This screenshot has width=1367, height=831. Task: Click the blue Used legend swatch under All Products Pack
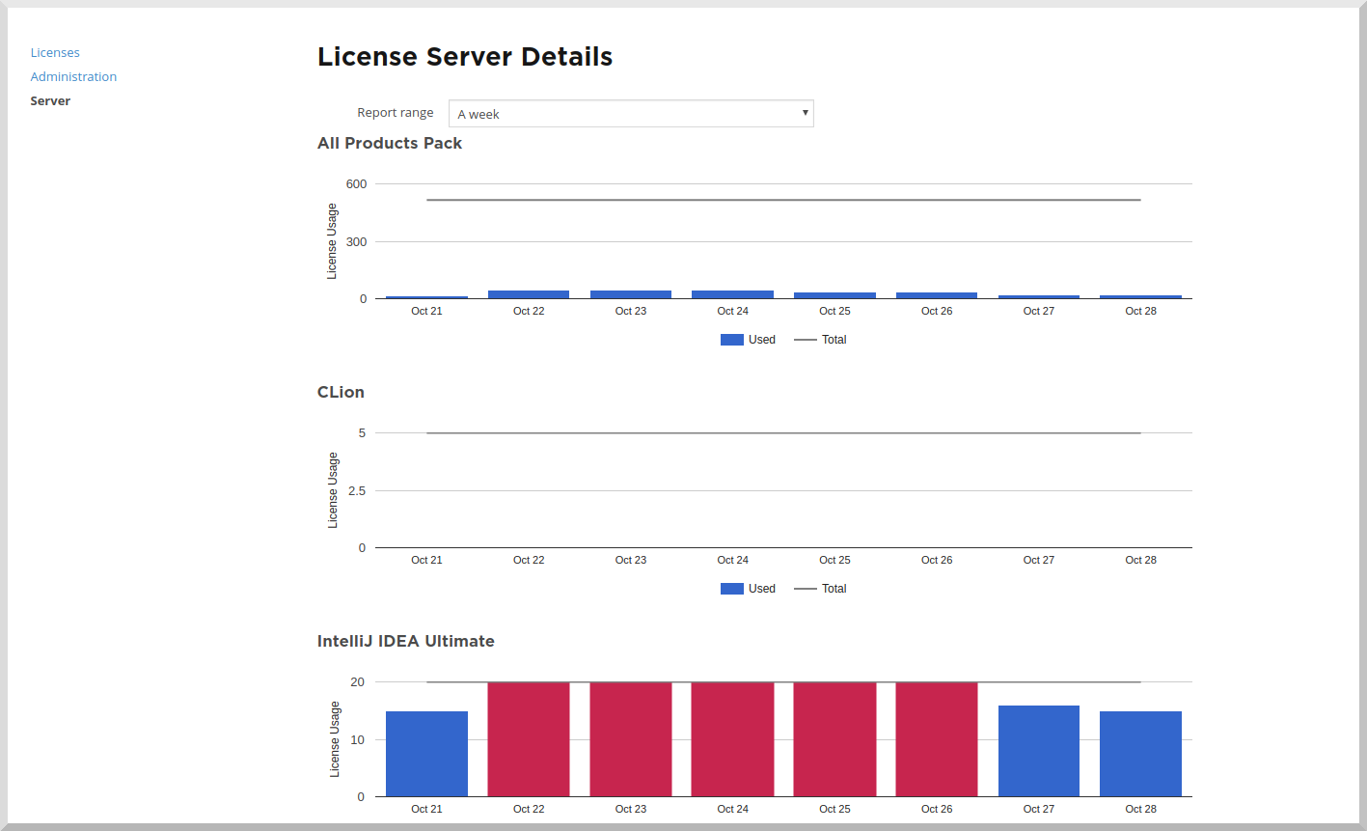coord(732,340)
